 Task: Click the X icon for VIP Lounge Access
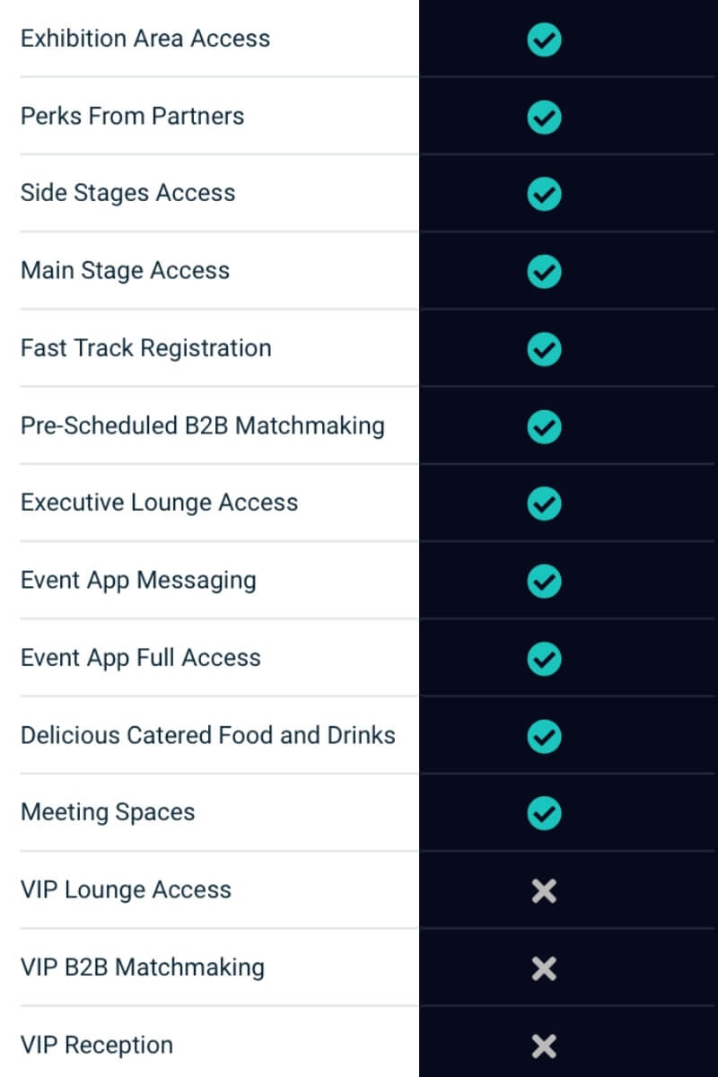pos(544,890)
